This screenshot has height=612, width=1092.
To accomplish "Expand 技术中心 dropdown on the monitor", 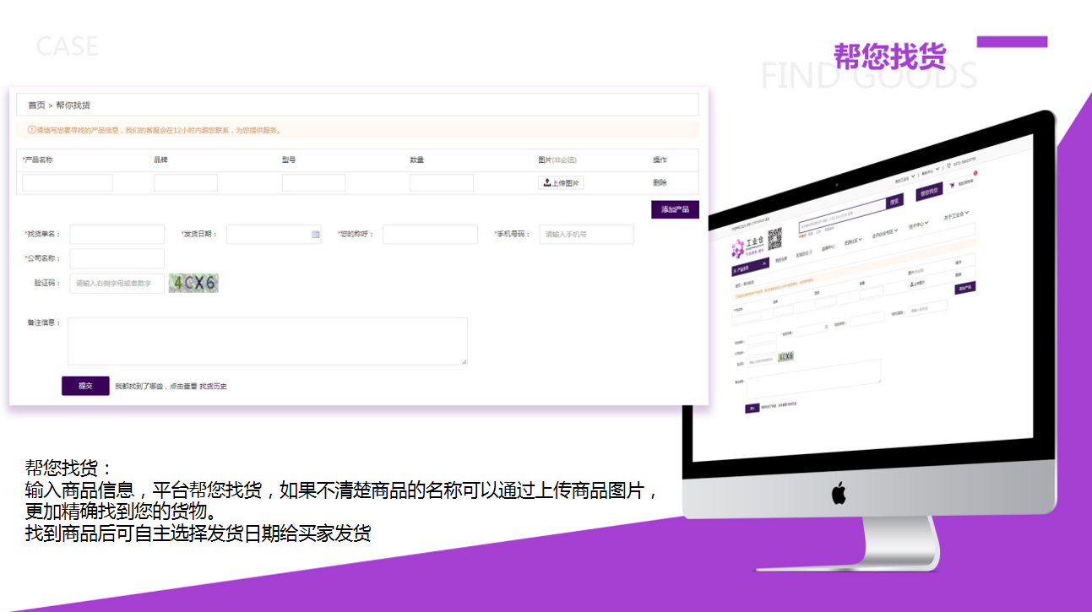I will (918, 225).
